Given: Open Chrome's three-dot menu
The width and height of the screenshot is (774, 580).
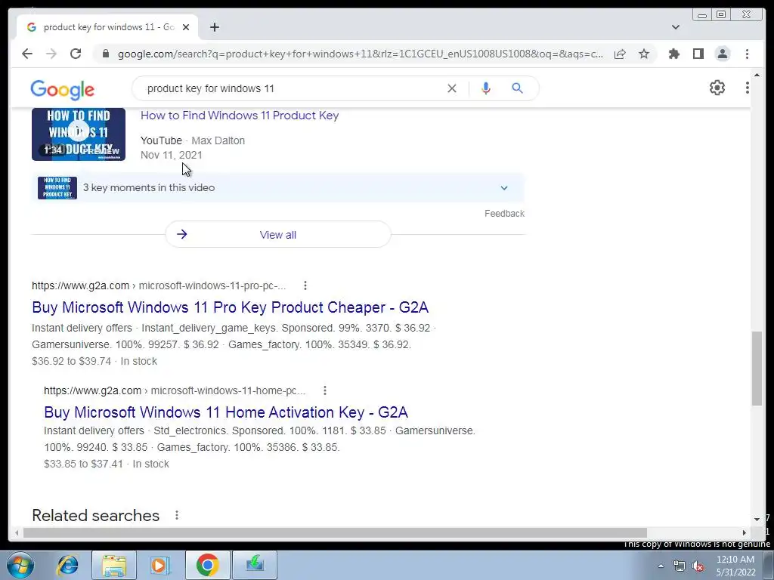Looking at the screenshot, I should 747,54.
